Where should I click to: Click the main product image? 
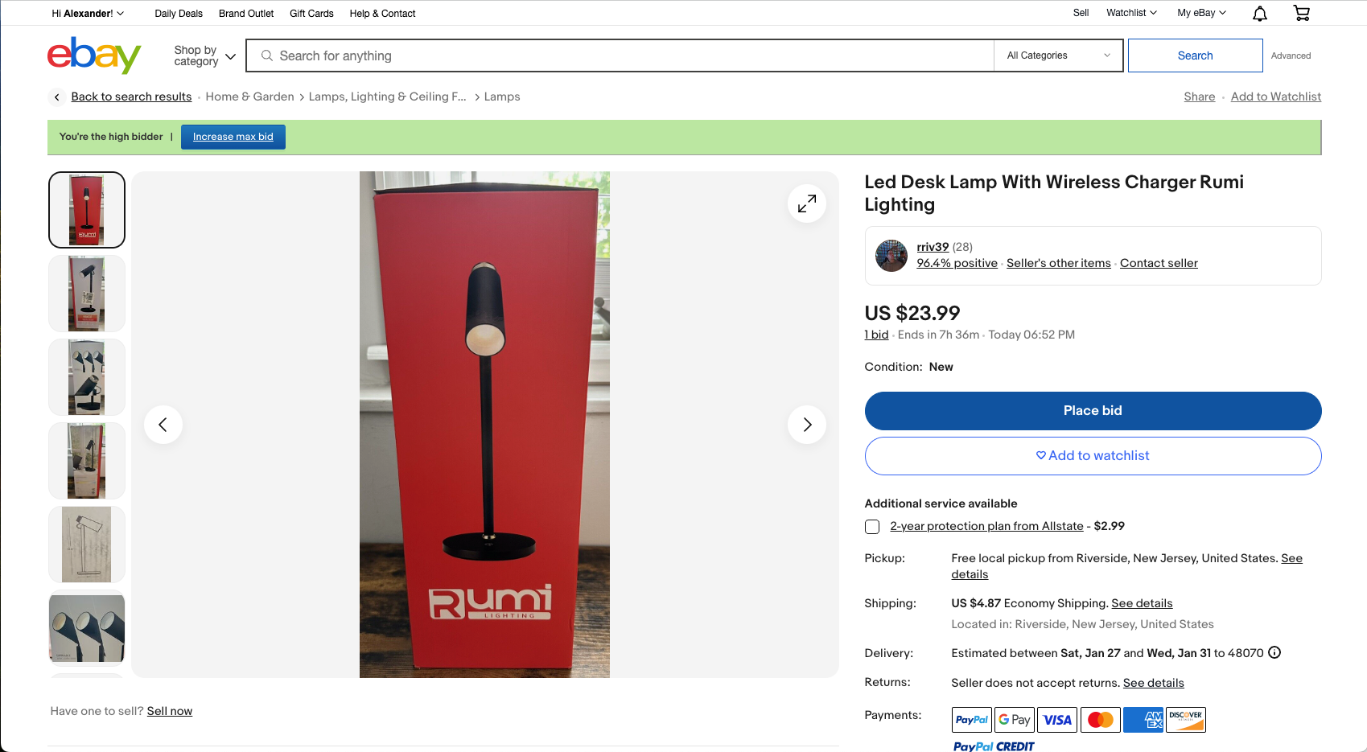coord(484,425)
